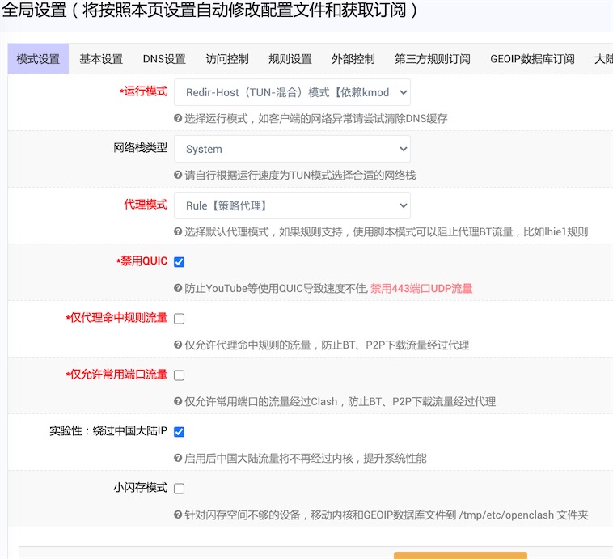Click the 实验性：绕过中国大陆IP label

coord(108,430)
